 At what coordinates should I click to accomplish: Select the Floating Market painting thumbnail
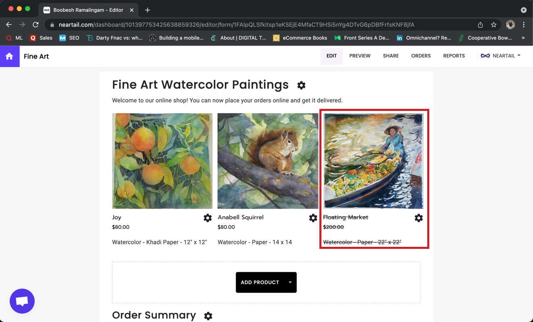coord(374,161)
